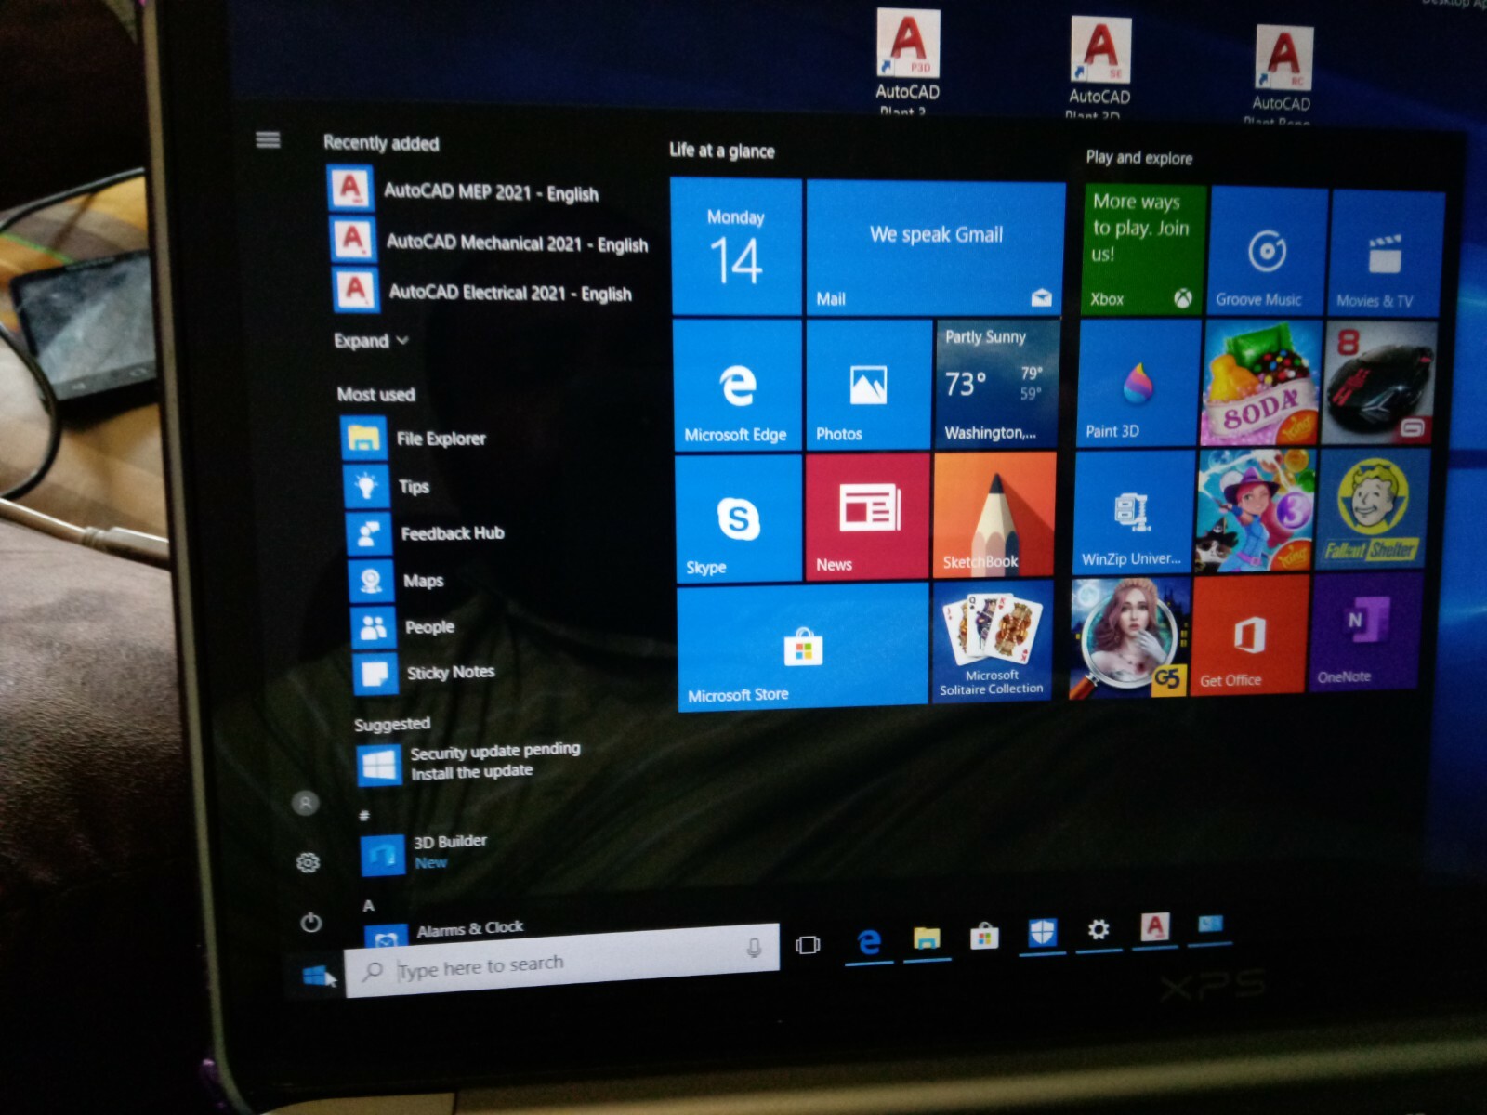Open the Washington weather tile
The height and width of the screenshot is (1115, 1487).
(997, 385)
